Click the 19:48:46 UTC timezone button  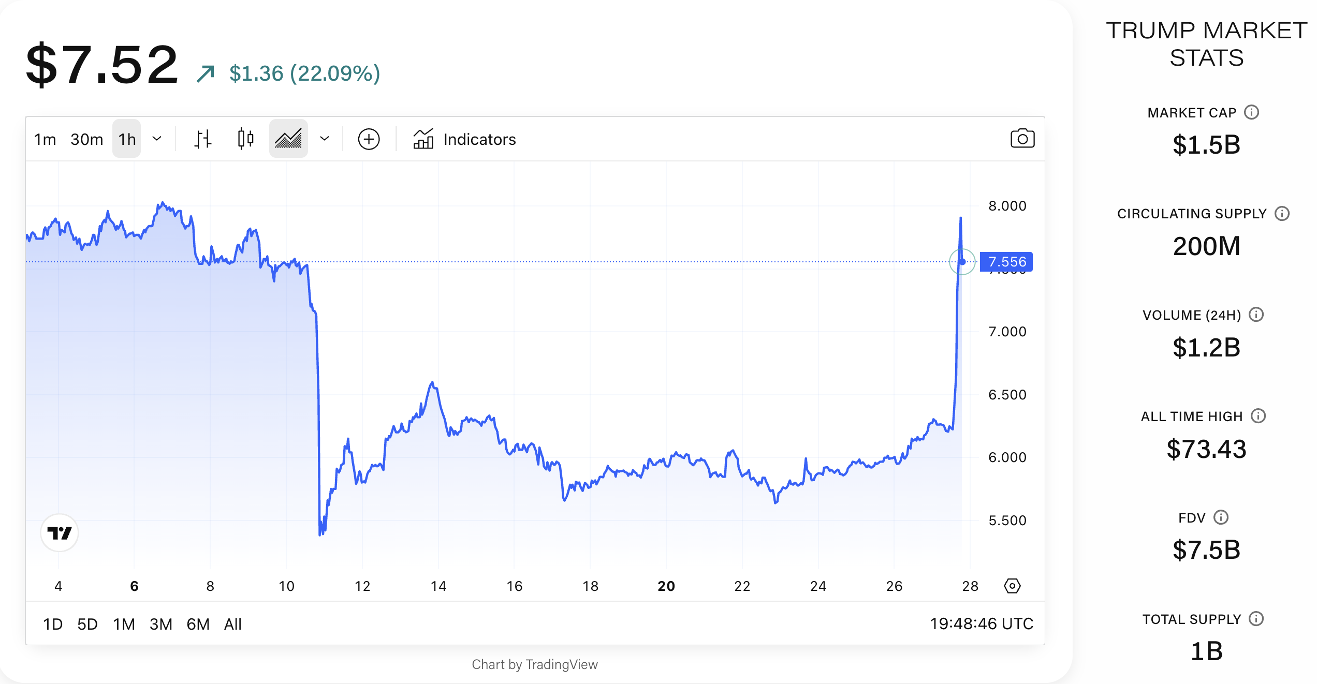point(981,624)
